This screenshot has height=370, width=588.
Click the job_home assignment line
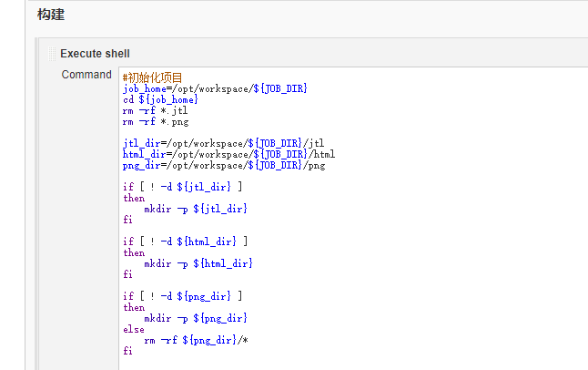point(215,88)
